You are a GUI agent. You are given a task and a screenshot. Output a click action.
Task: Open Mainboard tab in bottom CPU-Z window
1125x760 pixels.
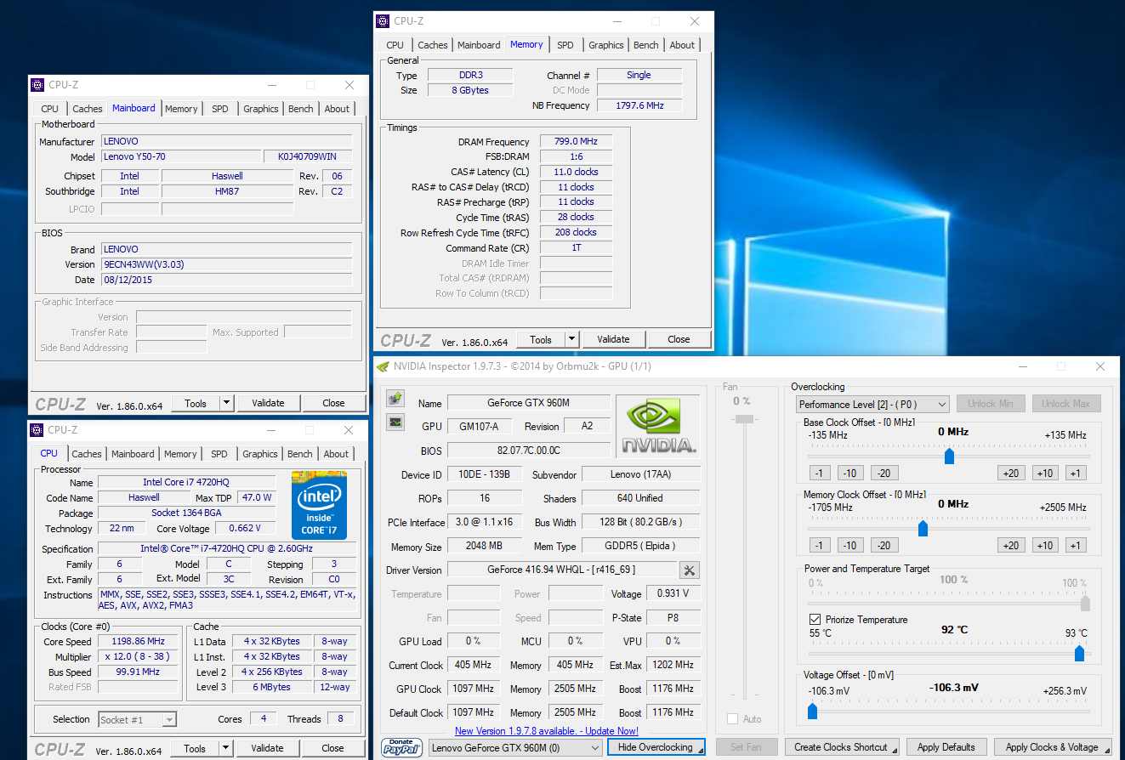[x=133, y=454]
